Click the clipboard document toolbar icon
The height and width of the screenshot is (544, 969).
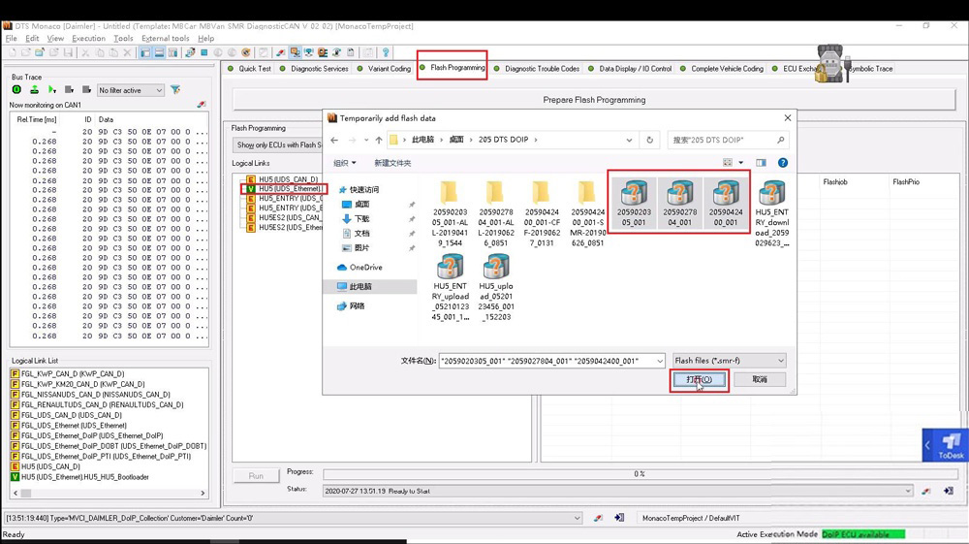click(351, 52)
